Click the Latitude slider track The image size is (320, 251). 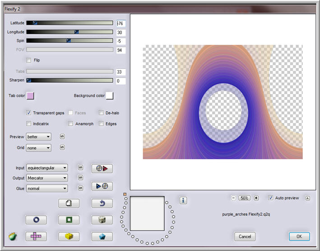[70, 23]
